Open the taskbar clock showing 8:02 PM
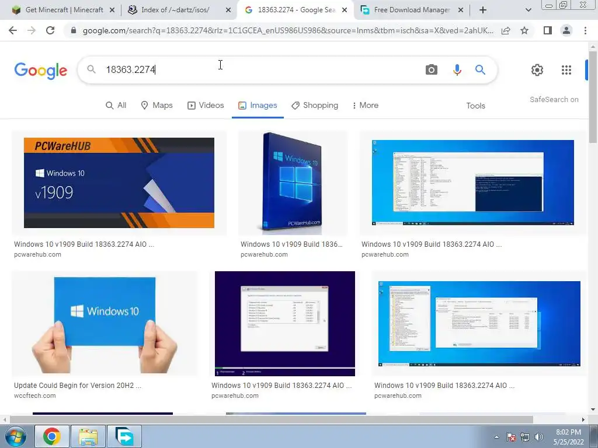This screenshot has width=598, height=448. point(568,437)
